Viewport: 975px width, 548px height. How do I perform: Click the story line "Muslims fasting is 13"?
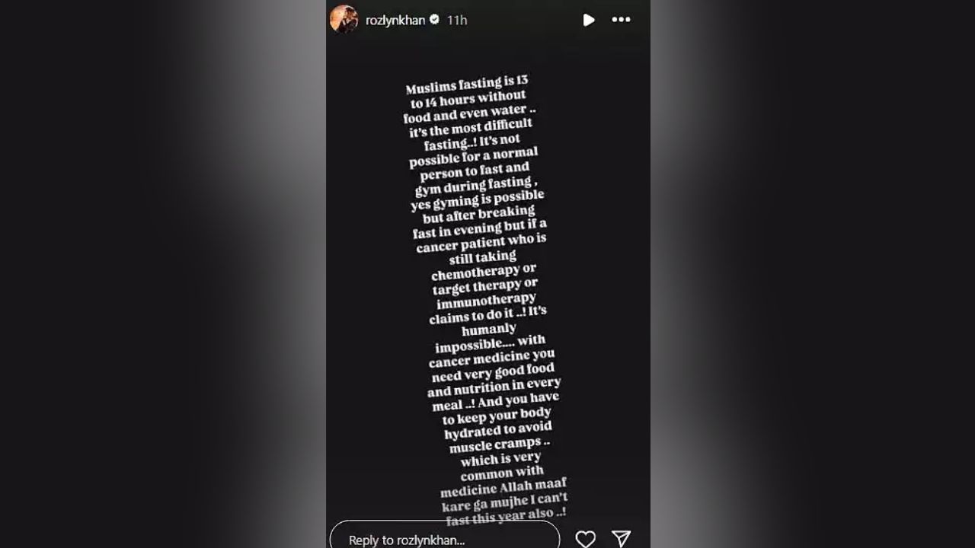click(x=466, y=85)
